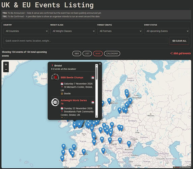Click the UK & EU Events Listing title

[48, 5]
